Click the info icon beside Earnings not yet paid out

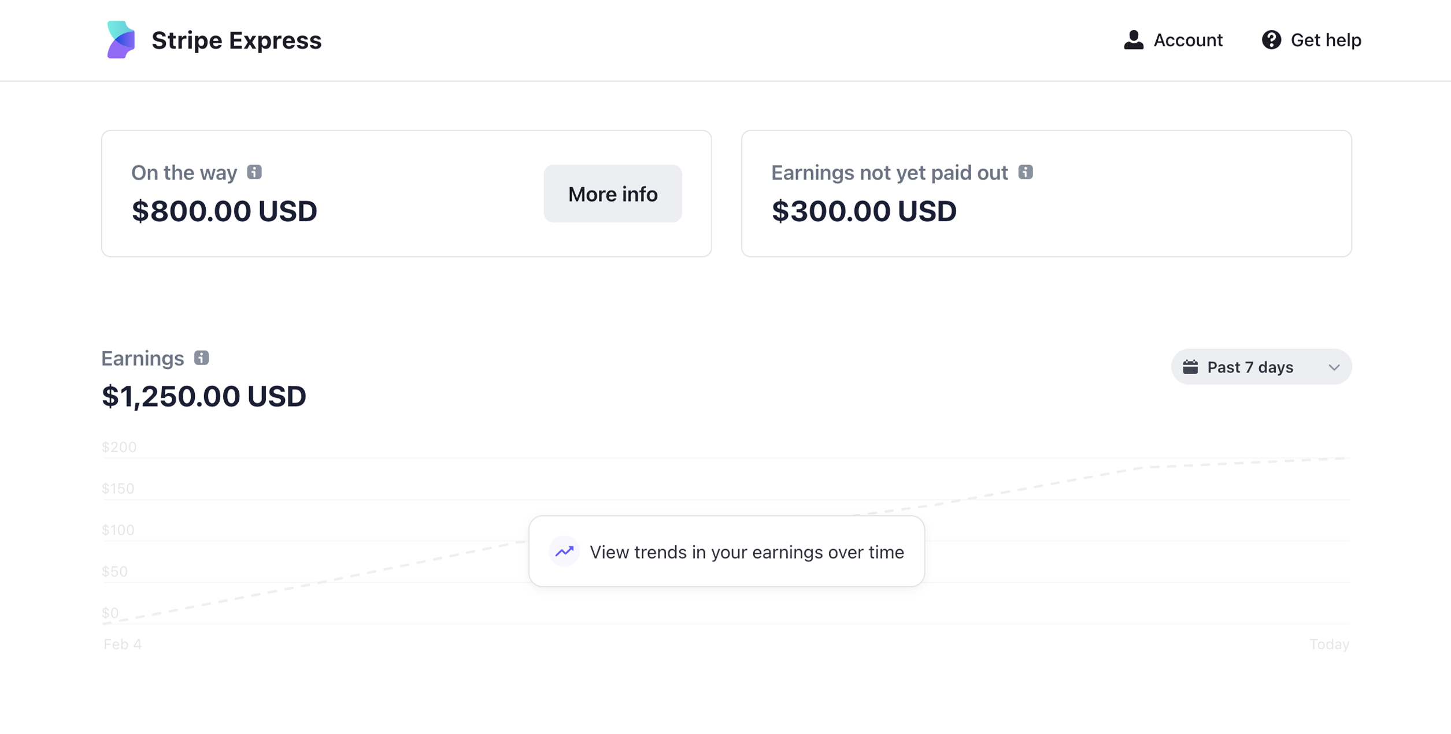1025,172
